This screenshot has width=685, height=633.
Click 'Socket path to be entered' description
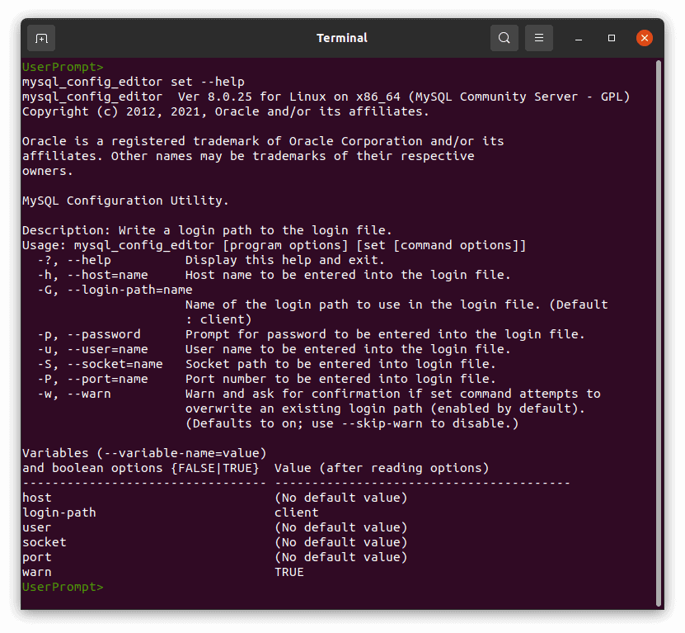(340, 365)
